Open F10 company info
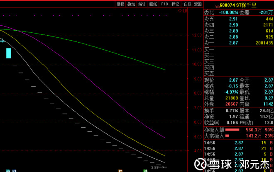Screen dimensions: 274x172 click(164, 4)
